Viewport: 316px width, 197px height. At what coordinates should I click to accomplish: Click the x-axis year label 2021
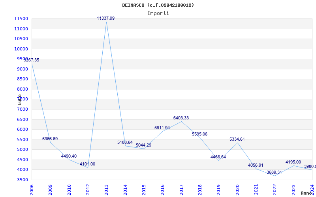coord(256,190)
